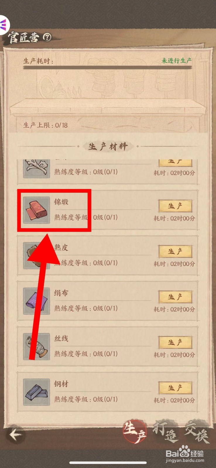The image size is (216, 468).
Task: Go back with the arrow icon
Action: coord(16,435)
